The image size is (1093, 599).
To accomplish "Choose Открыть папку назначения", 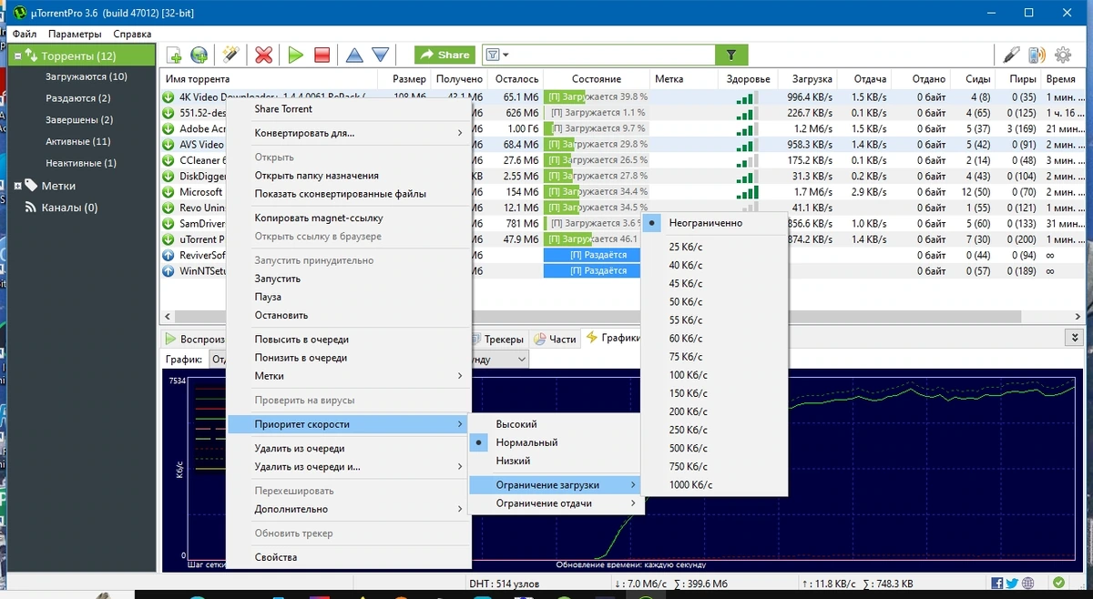I will click(348, 176).
